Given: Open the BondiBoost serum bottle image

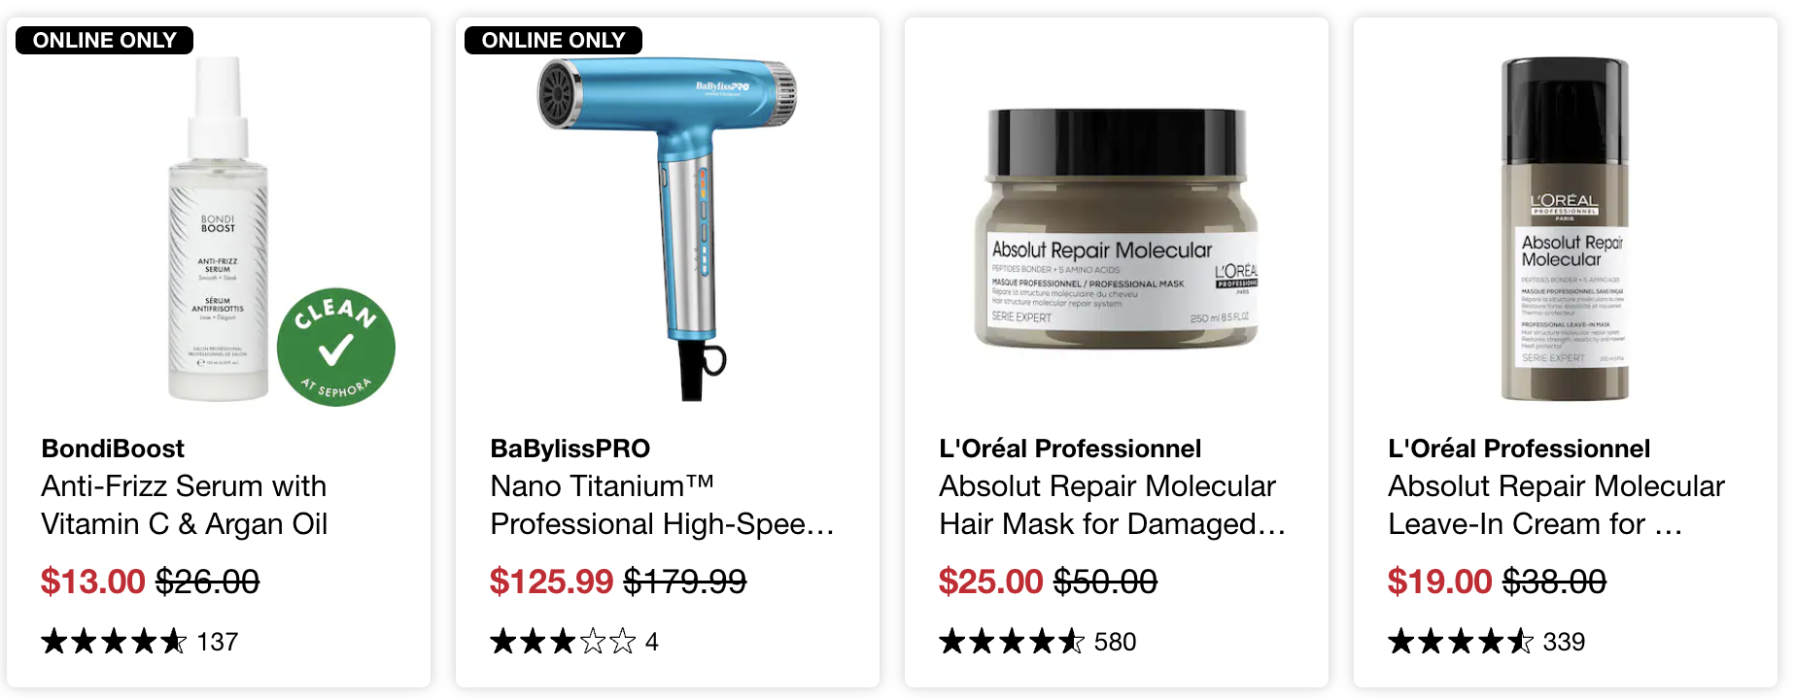Looking at the screenshot, I should tap(219, 228).
